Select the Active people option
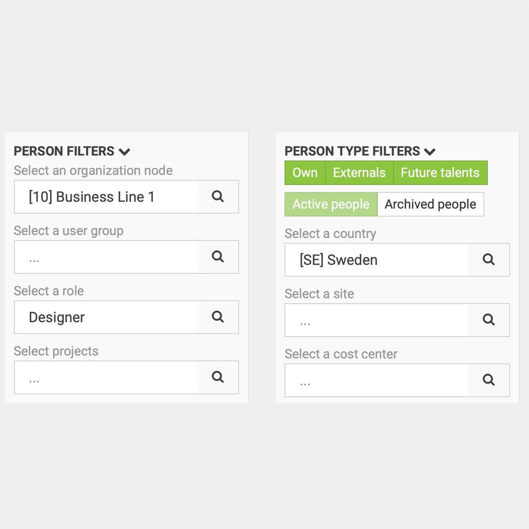529x529 pixels. tap(331, 204)
